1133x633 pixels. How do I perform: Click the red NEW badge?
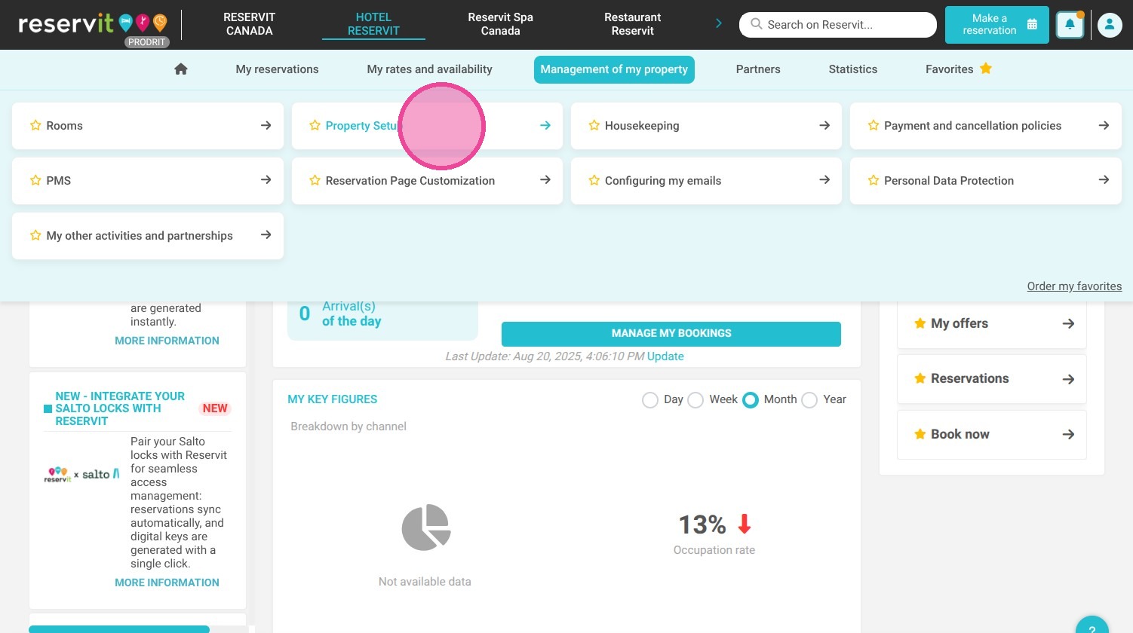(215, 408)
